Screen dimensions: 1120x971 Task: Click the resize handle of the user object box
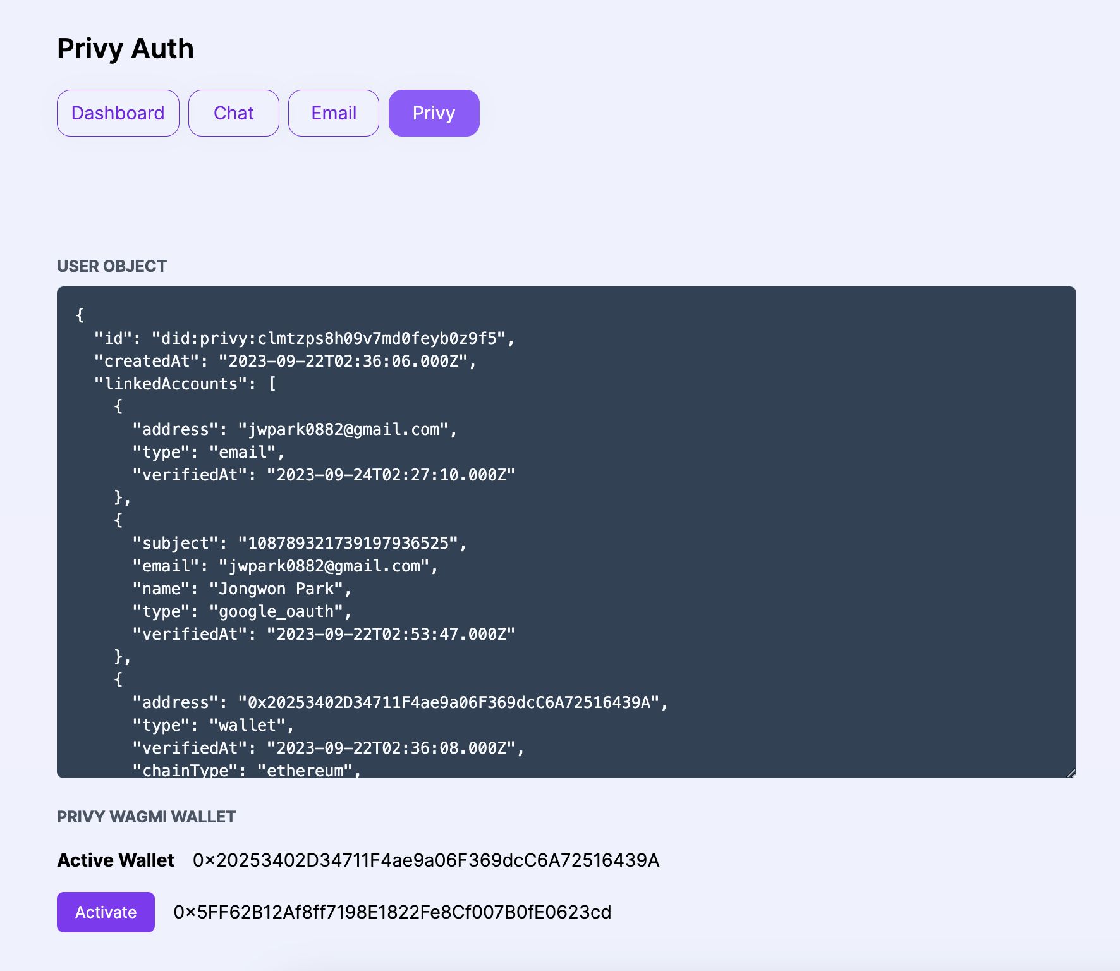point(1071,773)
